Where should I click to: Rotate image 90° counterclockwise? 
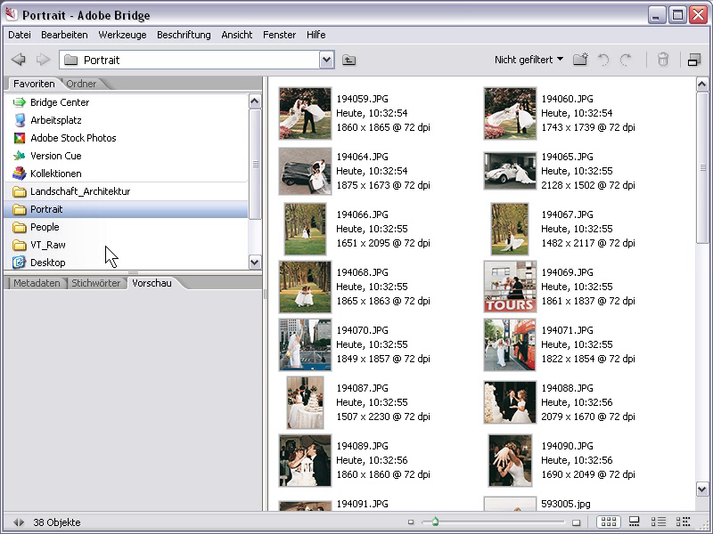pos(603,60)
